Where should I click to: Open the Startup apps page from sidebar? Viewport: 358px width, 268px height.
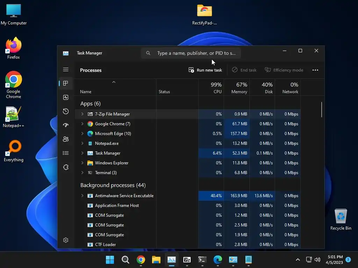tap(66, 125)
